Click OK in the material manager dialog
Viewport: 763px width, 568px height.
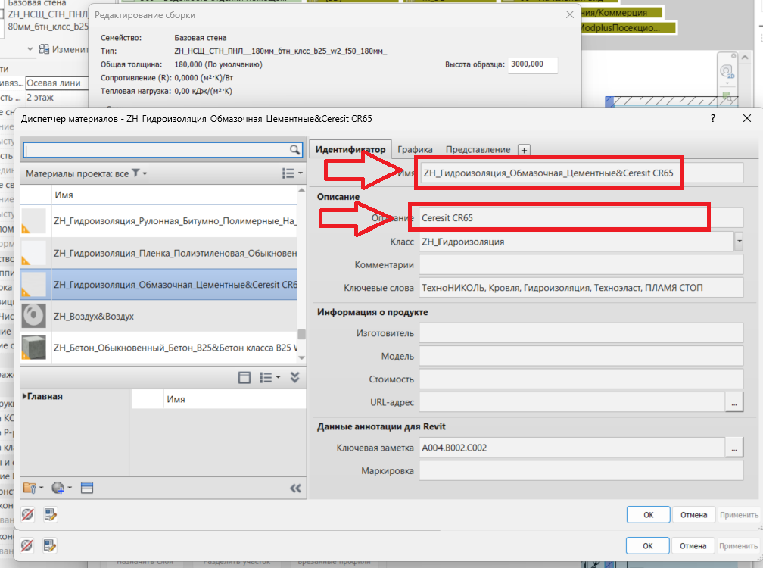click(x=648, y=514)
